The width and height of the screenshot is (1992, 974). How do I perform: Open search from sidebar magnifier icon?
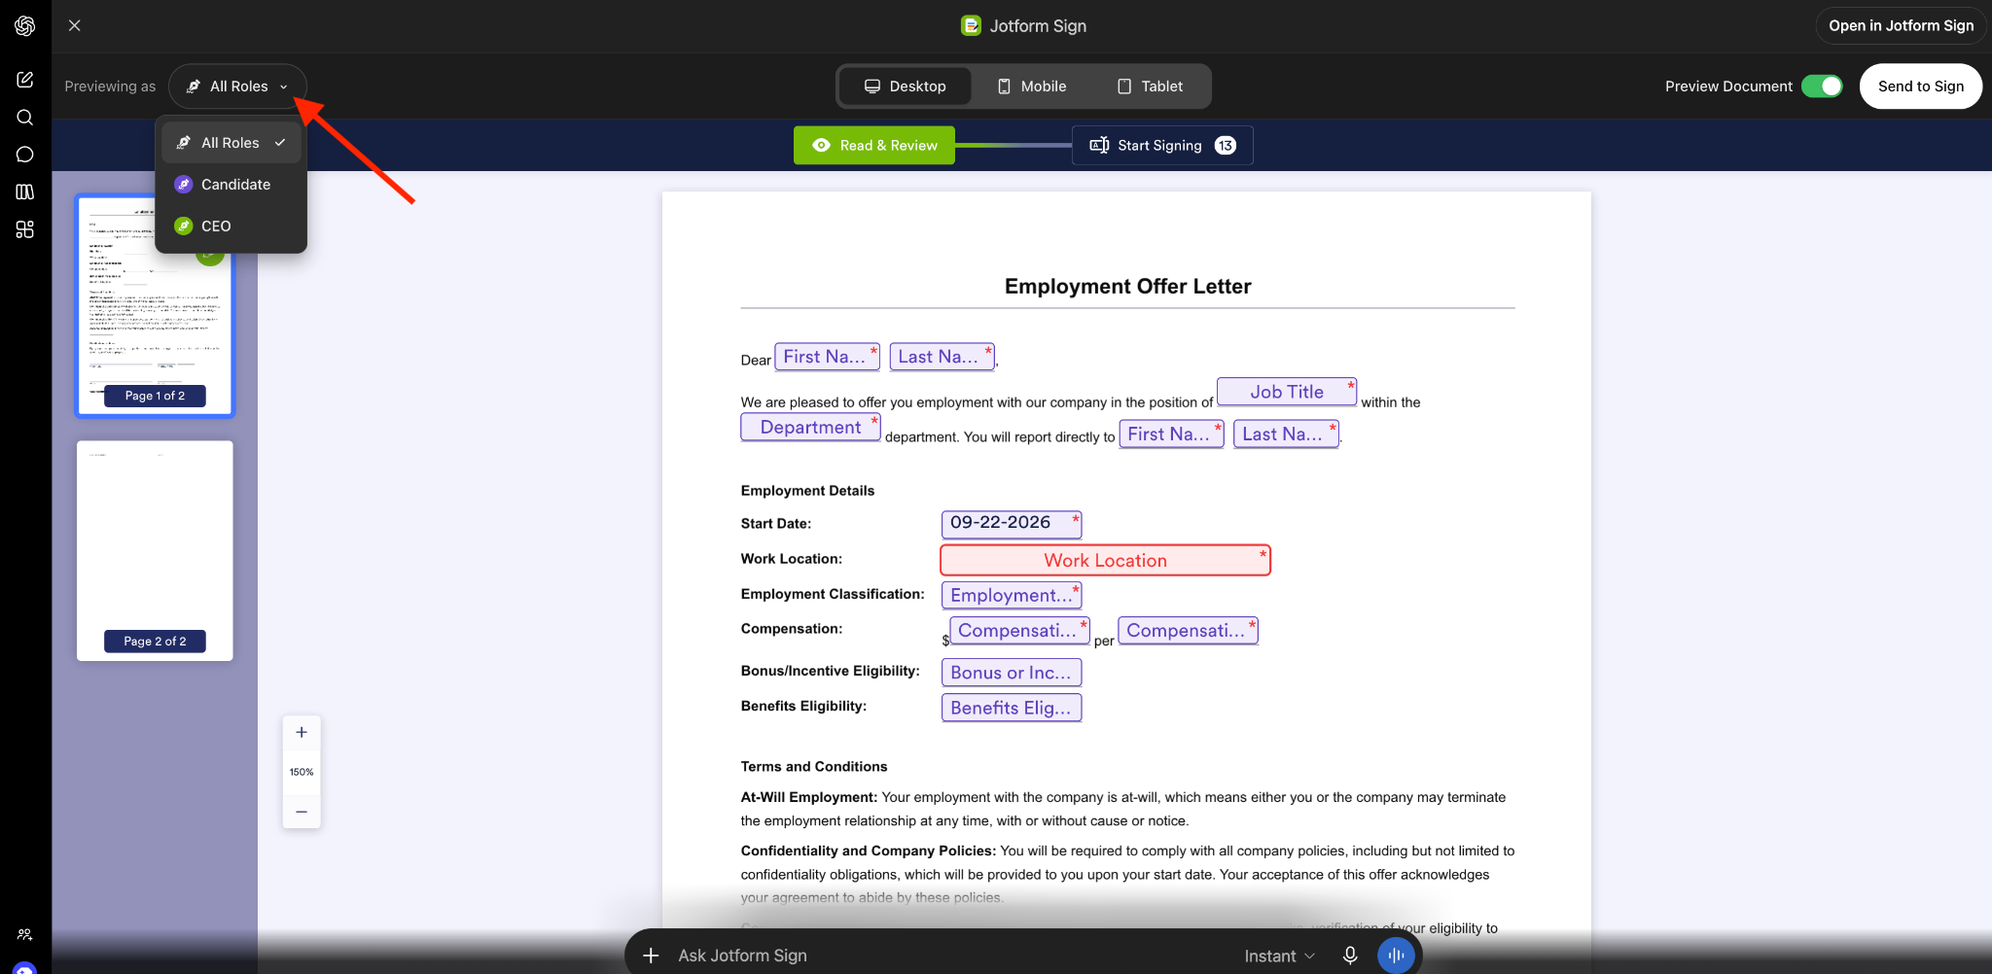coord(25,118)
